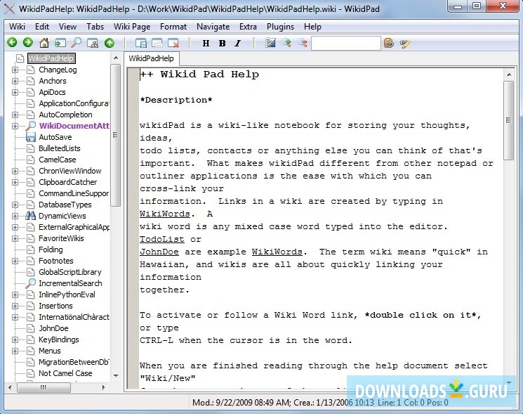Viewport: 523px width, 414px height.
Task: Click the tree panel scroll-down arrow
Action: pyautogui.click(x=116, y=375)
